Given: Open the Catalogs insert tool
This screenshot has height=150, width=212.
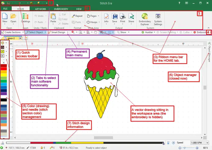Looking at the screenshot, I should (x=26, y=18).
